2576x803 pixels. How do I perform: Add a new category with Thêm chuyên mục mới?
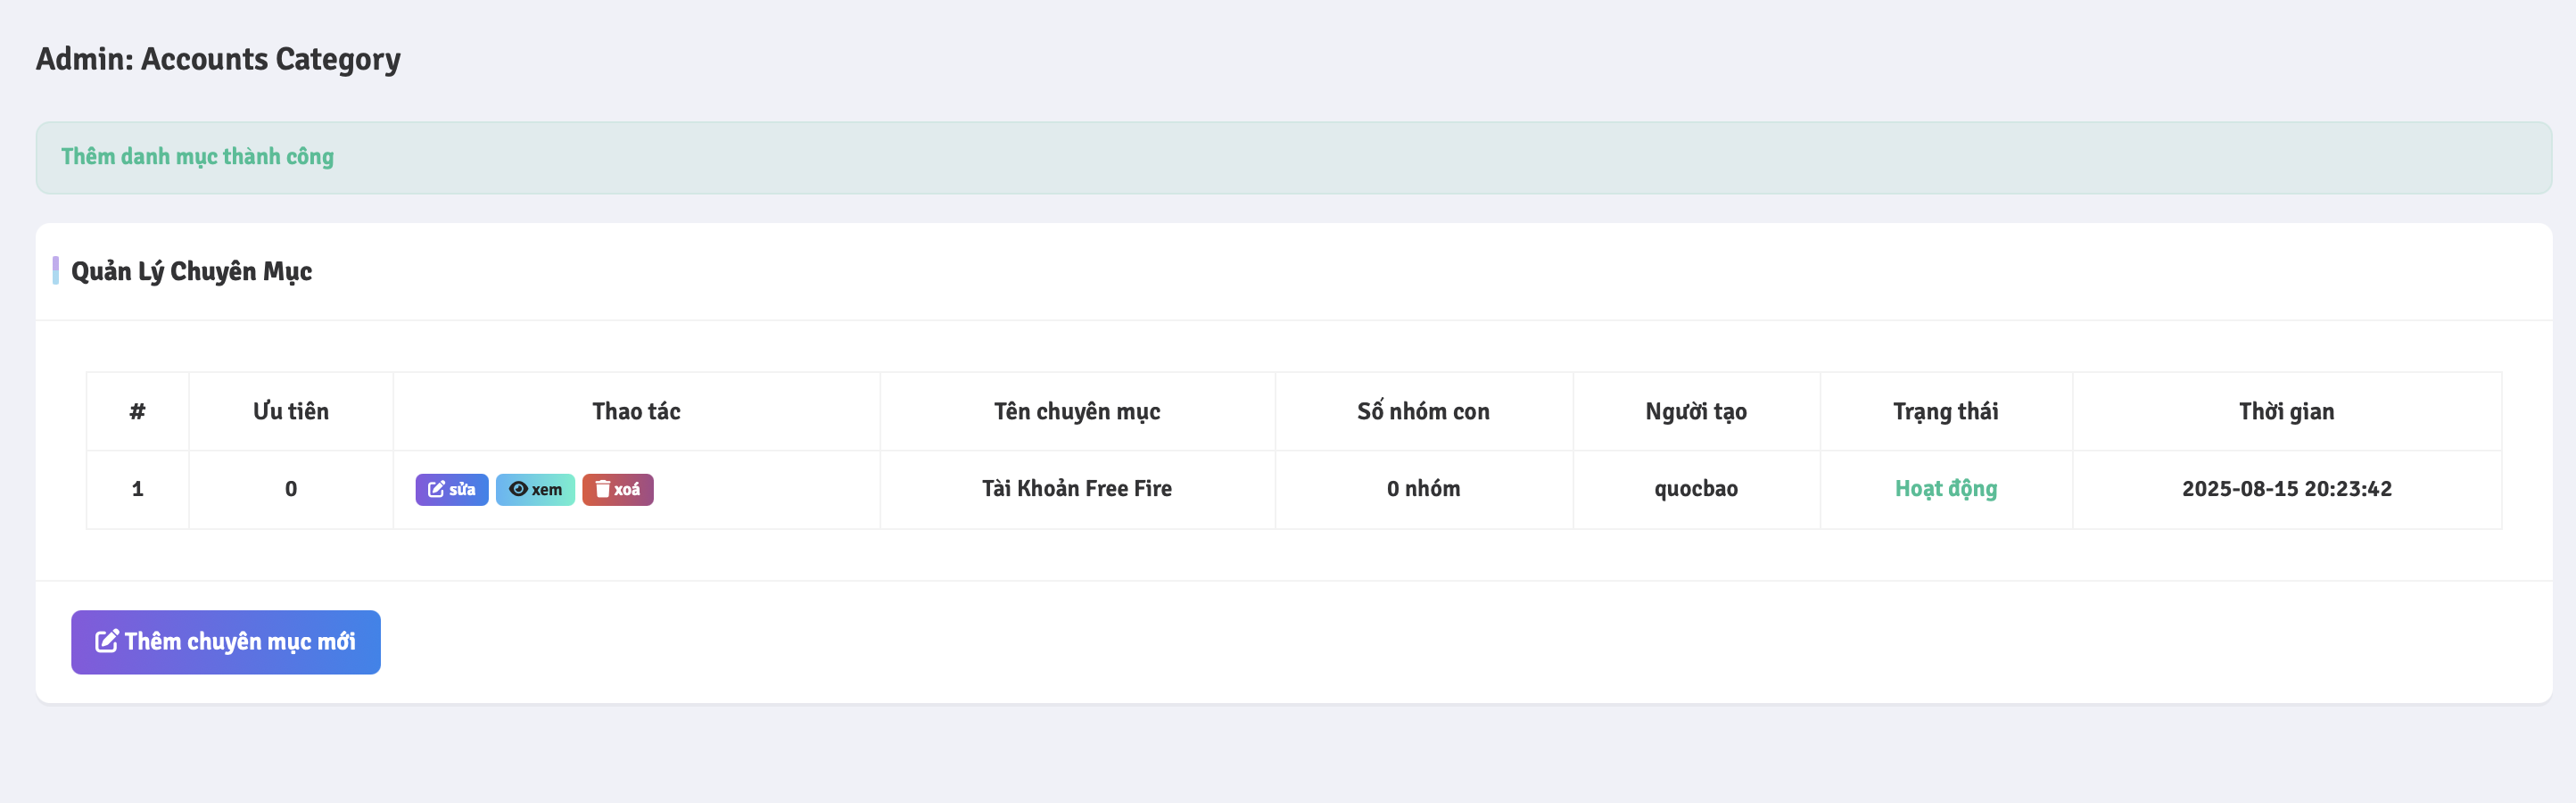pos(226,642)
